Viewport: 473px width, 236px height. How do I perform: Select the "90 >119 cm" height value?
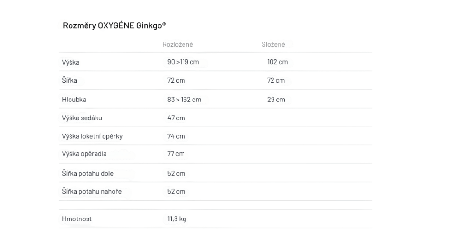[186, 62]
